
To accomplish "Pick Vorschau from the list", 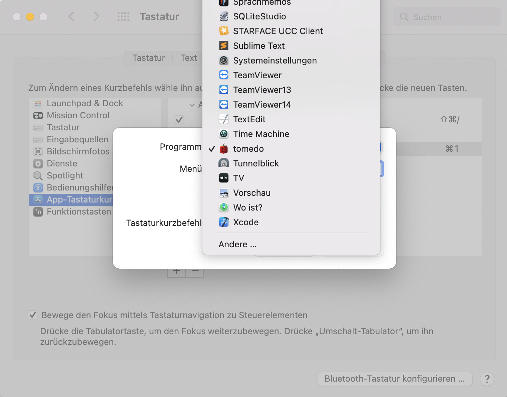I will pyautogui.click(x=291, y=193).
